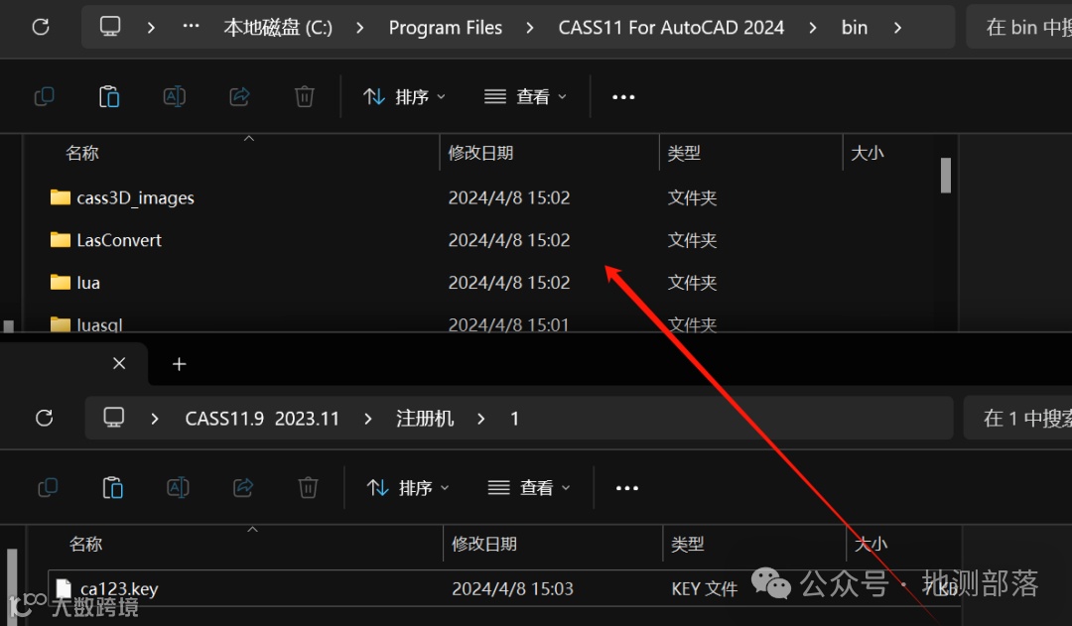Screen dimensions: 1072x626
Task: Click the bin breadcrumb segment
Action: 855,28
